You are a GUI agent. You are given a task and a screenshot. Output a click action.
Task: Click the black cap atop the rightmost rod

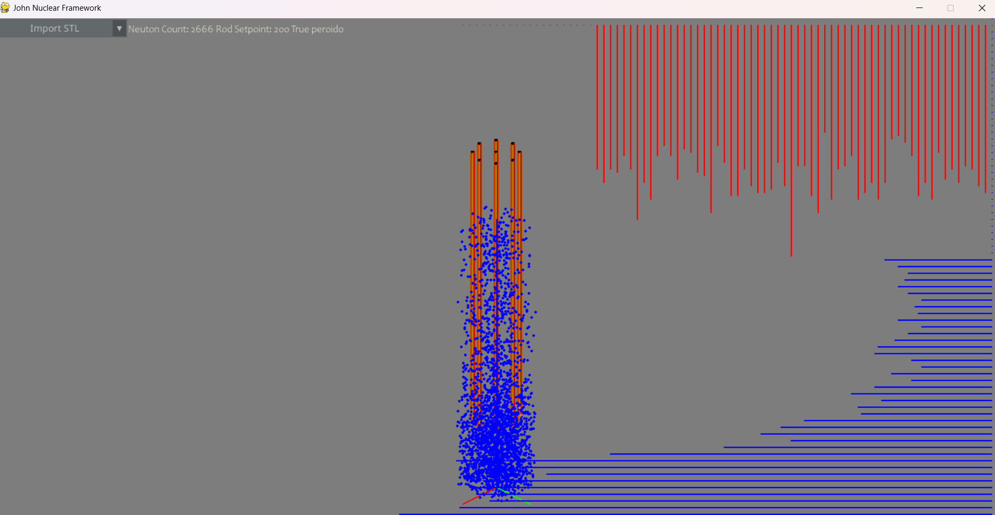[x=519, y=152]
